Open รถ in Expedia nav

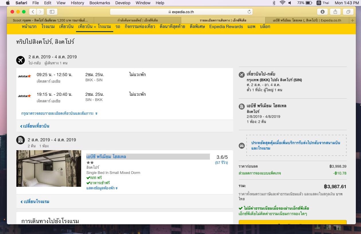tap(118, 27)
